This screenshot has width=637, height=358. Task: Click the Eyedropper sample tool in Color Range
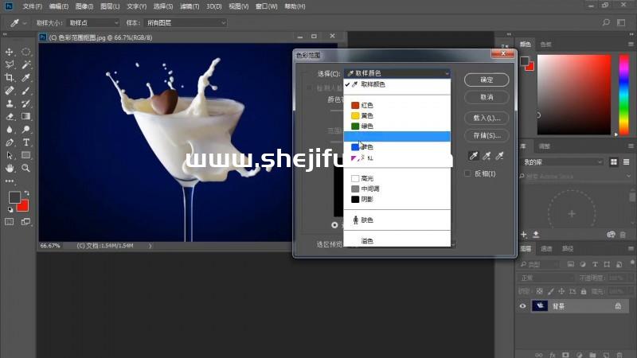[x=474, y=156]
